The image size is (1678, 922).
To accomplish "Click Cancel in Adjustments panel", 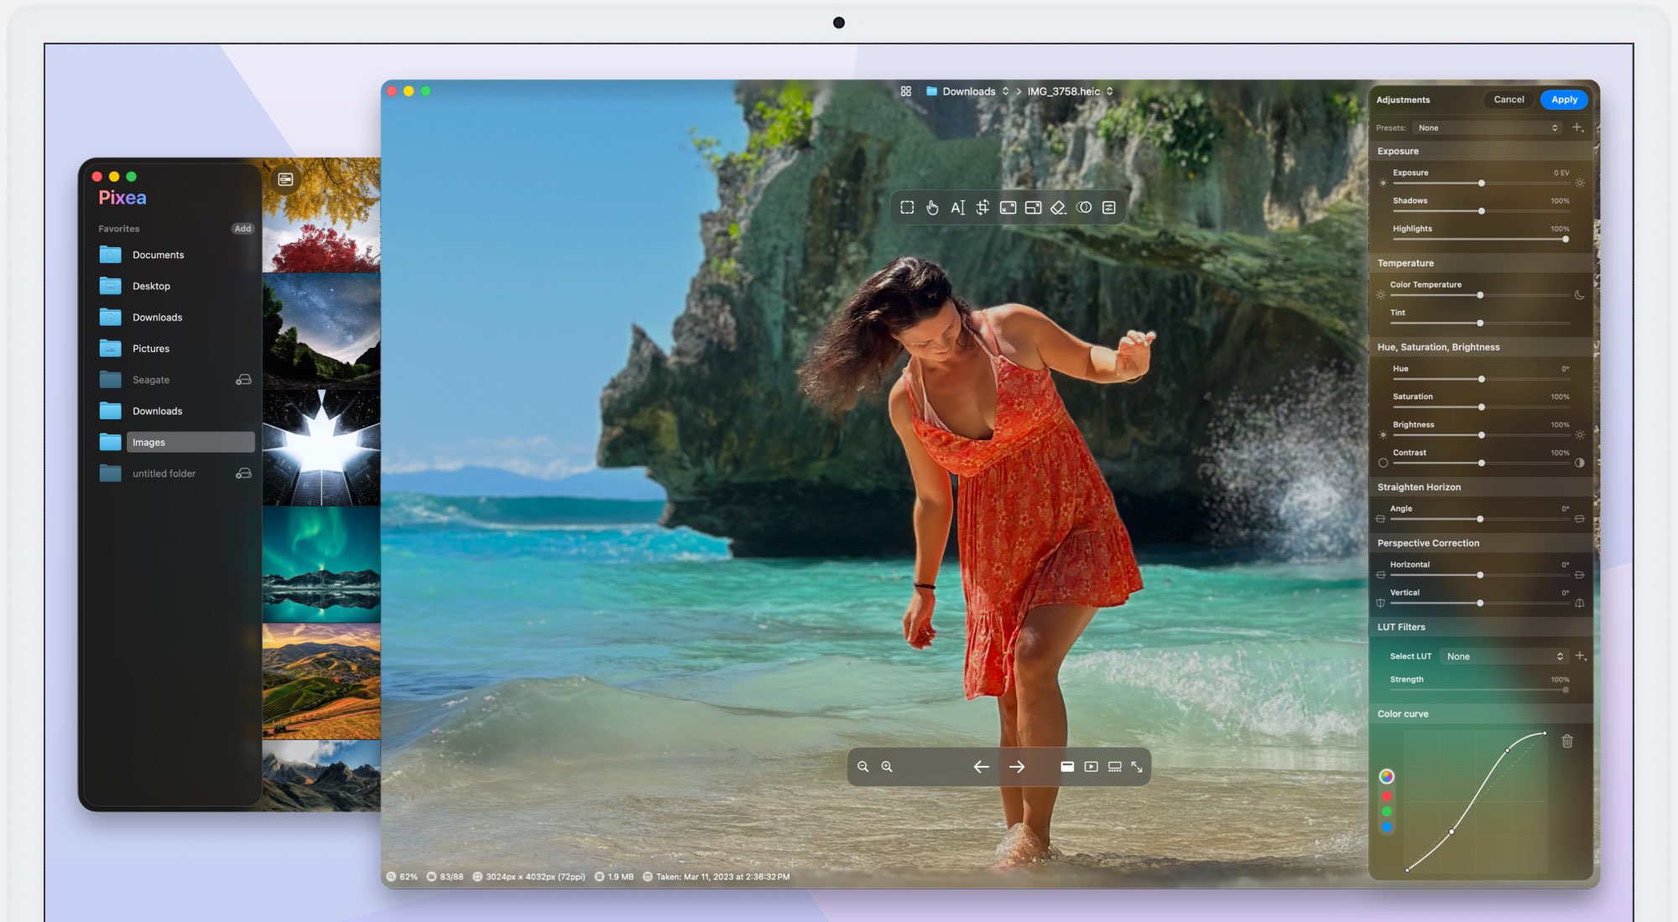I will pyautogui.click(x=1509, y=100).
